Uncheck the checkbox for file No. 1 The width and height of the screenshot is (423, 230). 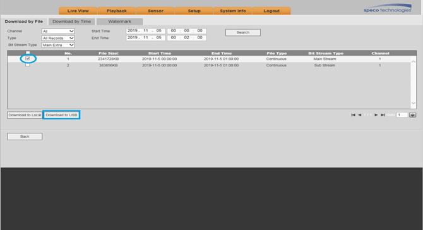pyautogui.click(x=28, y=59)
